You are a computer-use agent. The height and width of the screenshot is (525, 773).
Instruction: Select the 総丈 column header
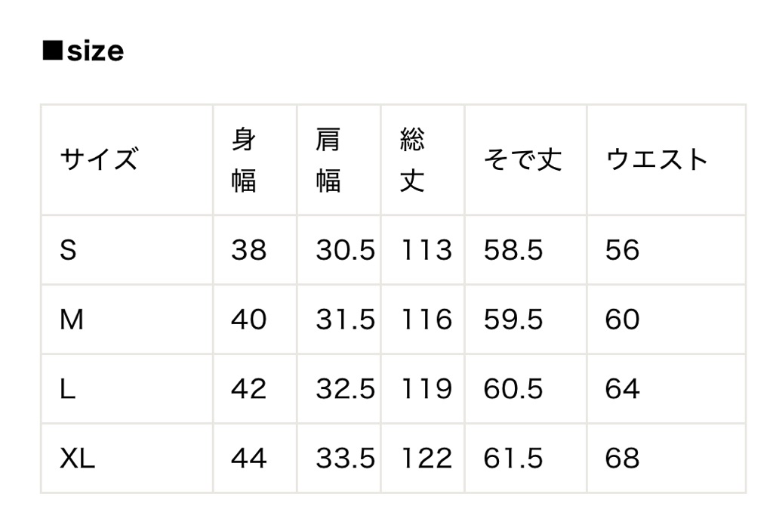pos(412,160)
